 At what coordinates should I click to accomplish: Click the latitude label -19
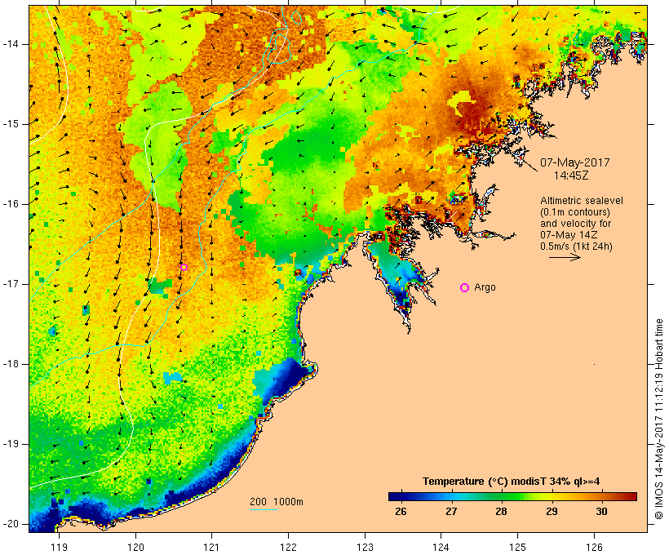point(11,444)
